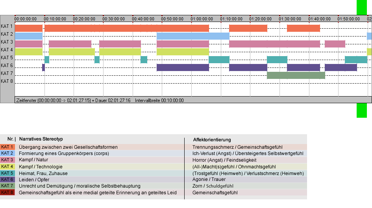The height and width of the screenshot is (208, 372).
Task: Select the KAT 1 timeline row label
Action: [7, 26]
